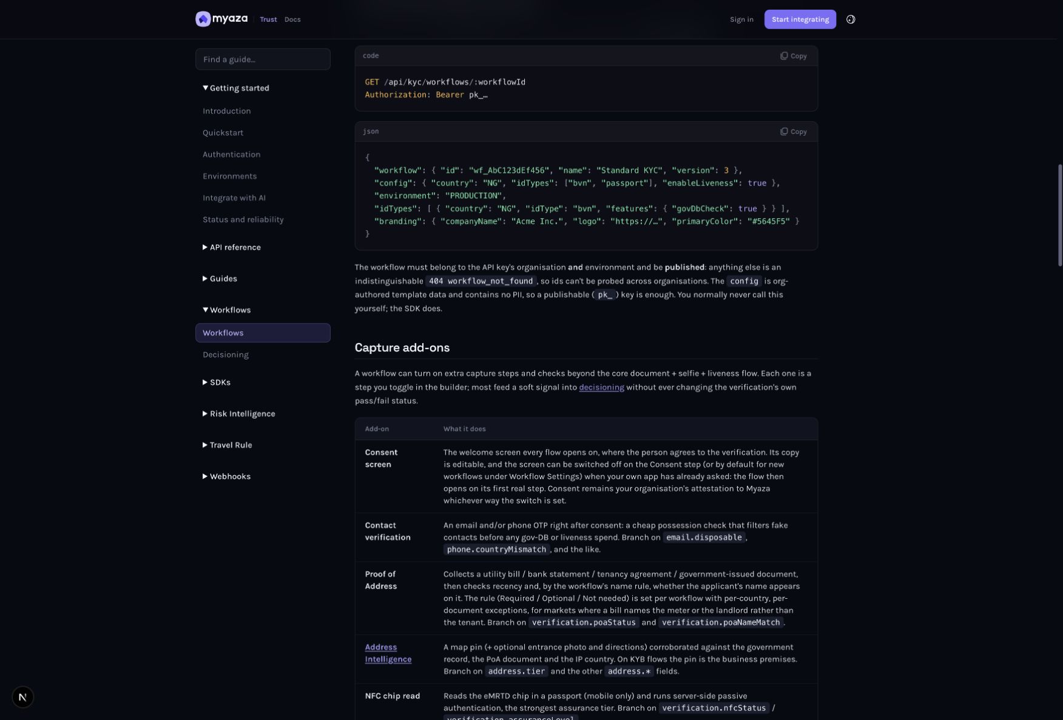The width and height of the screenshot is (1063, 720).
Task: Click the 404 workflow_not_found inline code
Action: pos(481,281)
